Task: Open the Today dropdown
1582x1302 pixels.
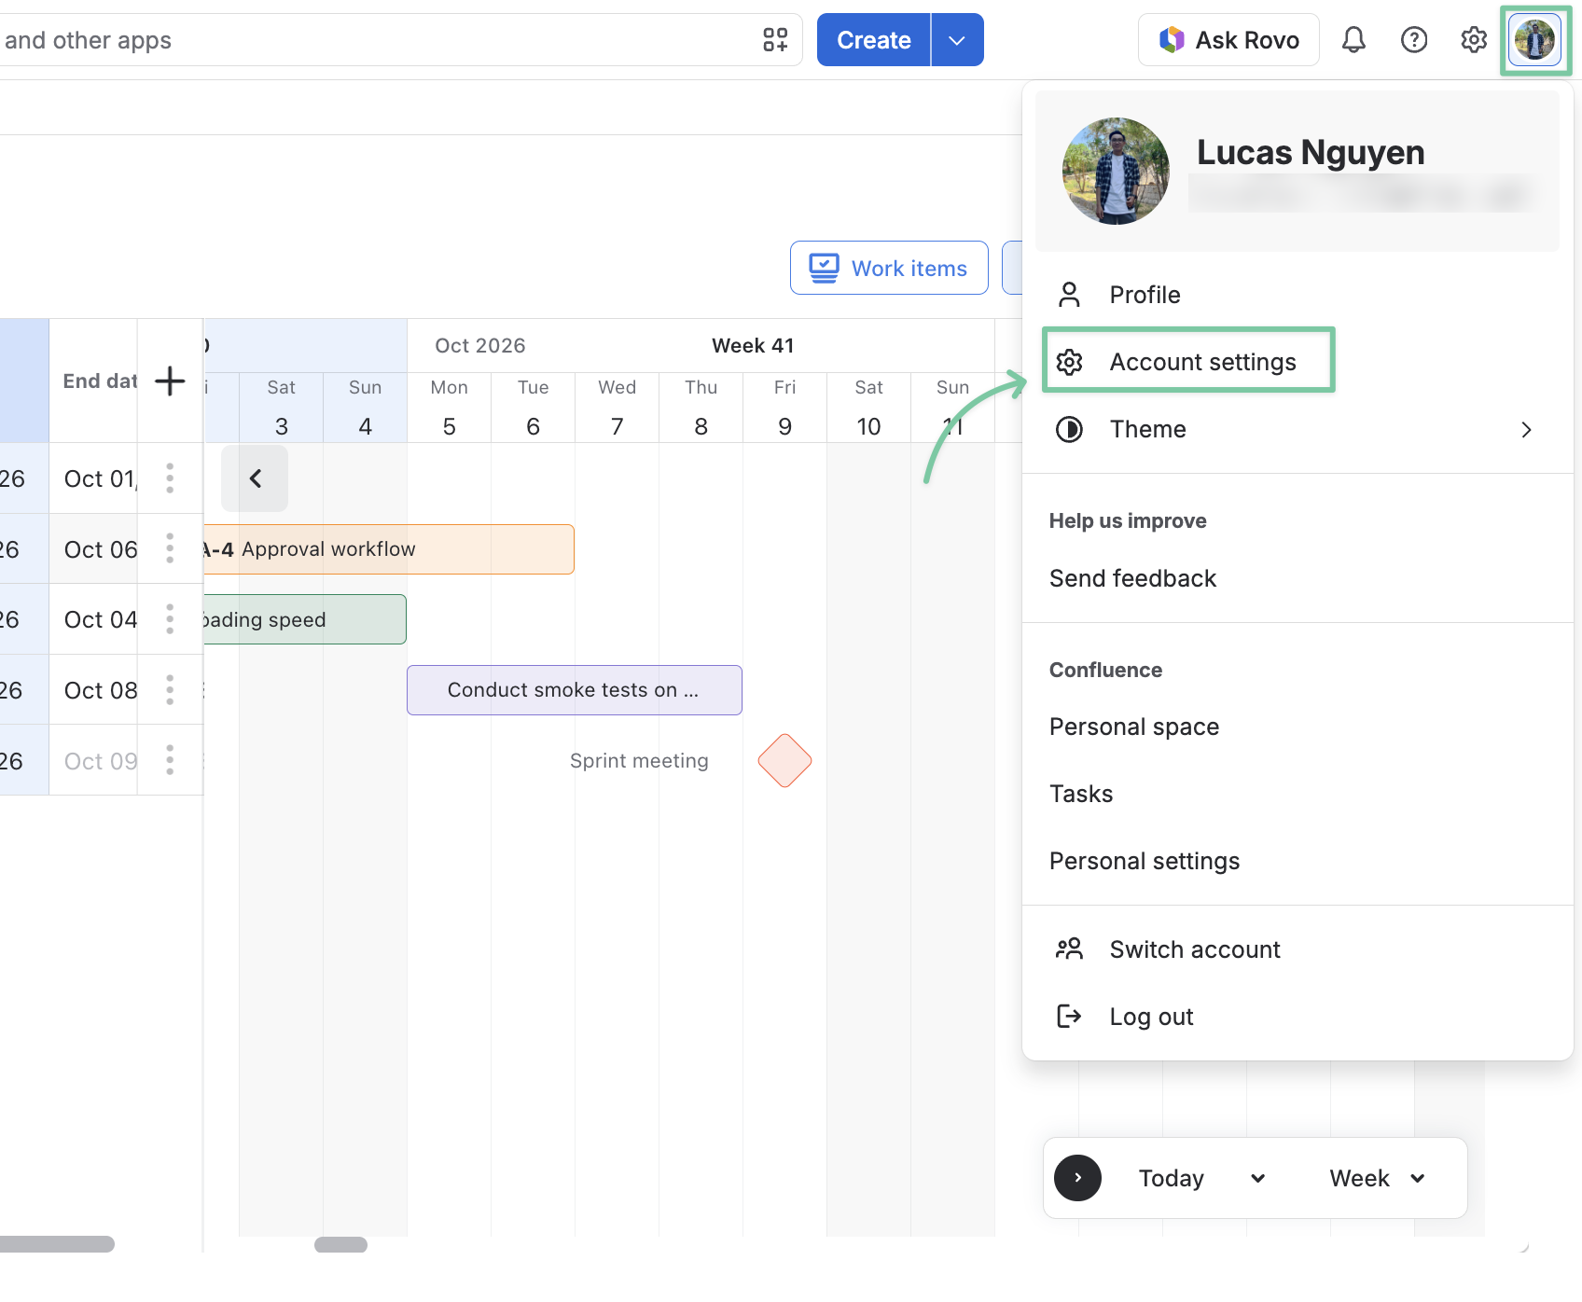Action: coord(1201,1178)
